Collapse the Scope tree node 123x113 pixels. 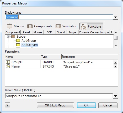coord(8,36)
